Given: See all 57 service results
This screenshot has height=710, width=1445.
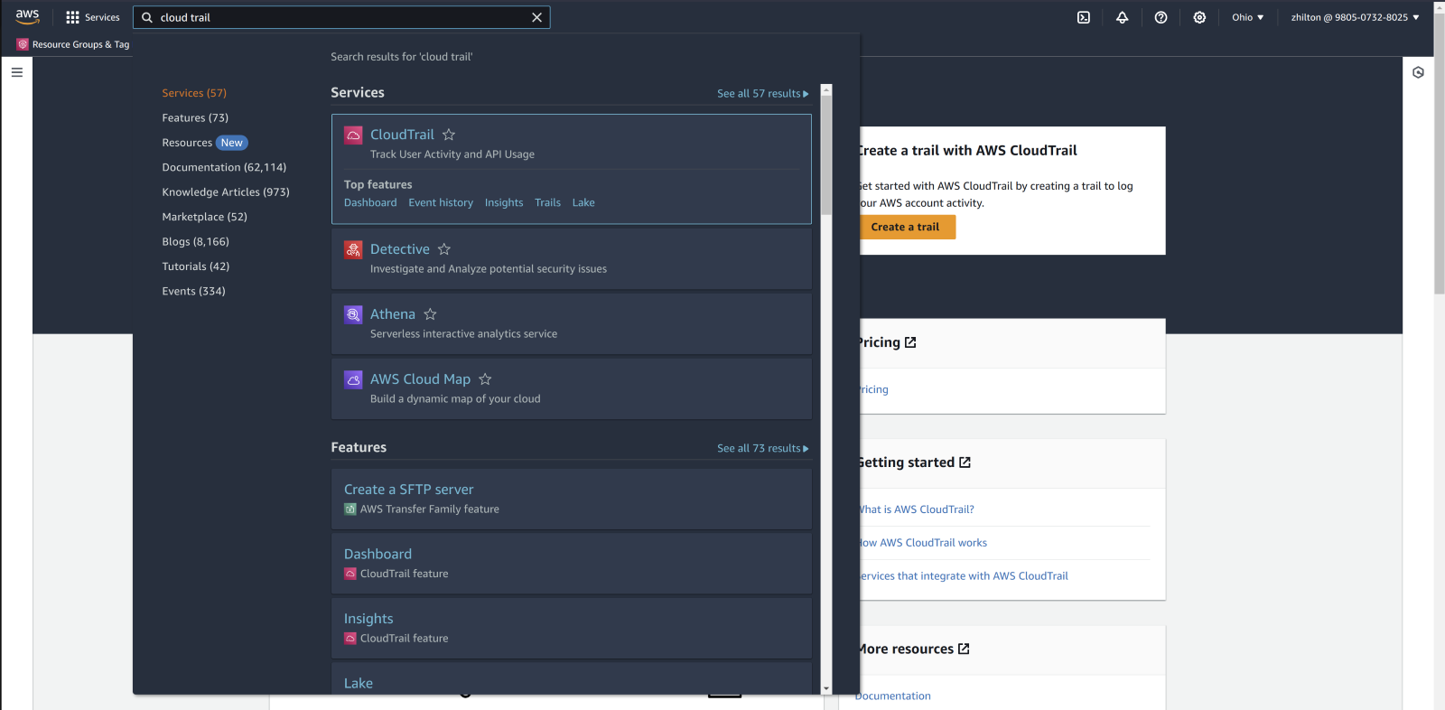Looking at the screenshot, I should [x=763, y=94].
